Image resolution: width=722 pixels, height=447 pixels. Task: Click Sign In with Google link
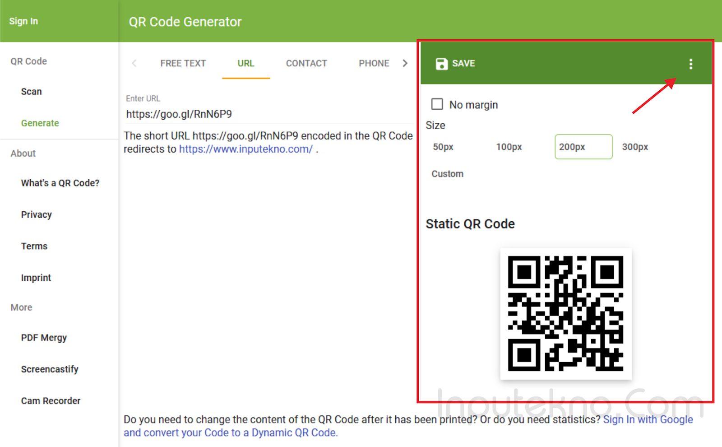648,419
